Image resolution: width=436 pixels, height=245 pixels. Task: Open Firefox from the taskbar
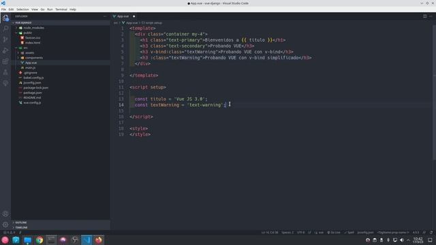click(x=98, y=240)
